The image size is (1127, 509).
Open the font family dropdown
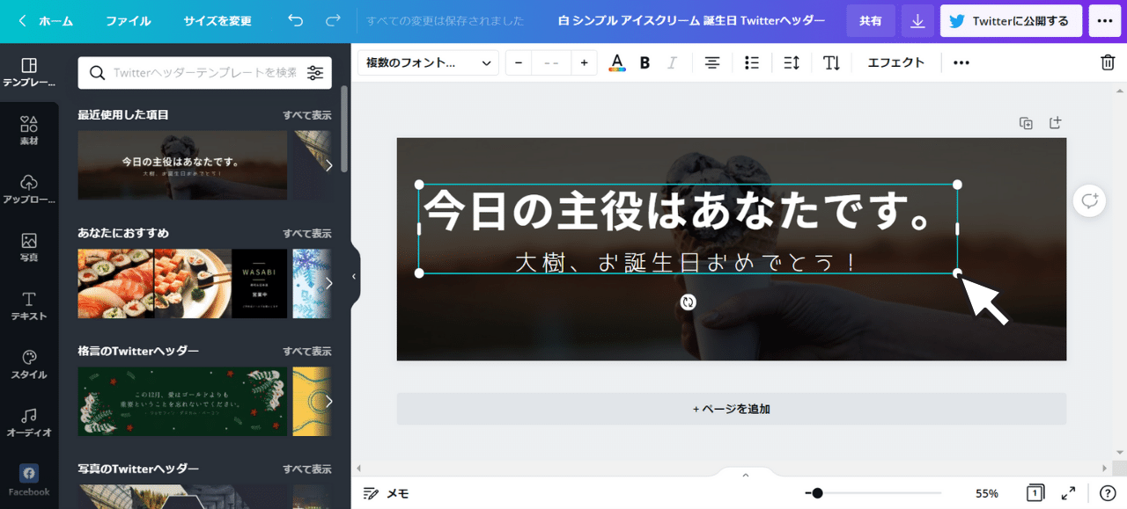(428, 62)
